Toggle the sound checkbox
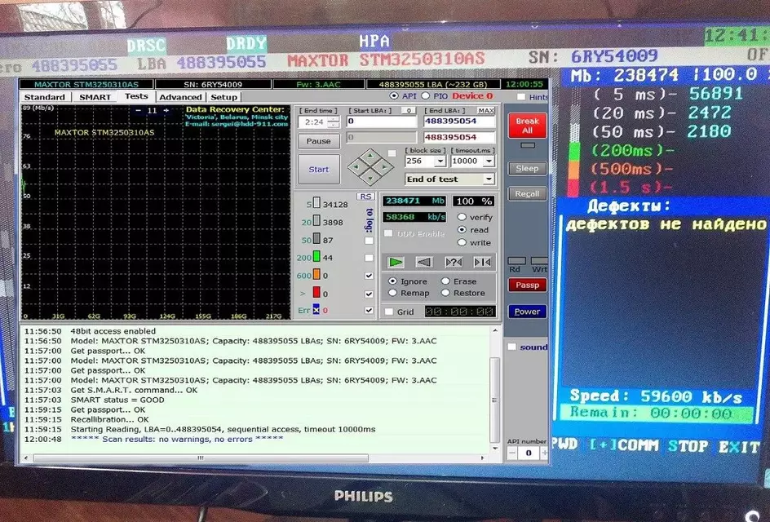Image resolution: width=770 pixels, height=522 pixels. (511, 347)
